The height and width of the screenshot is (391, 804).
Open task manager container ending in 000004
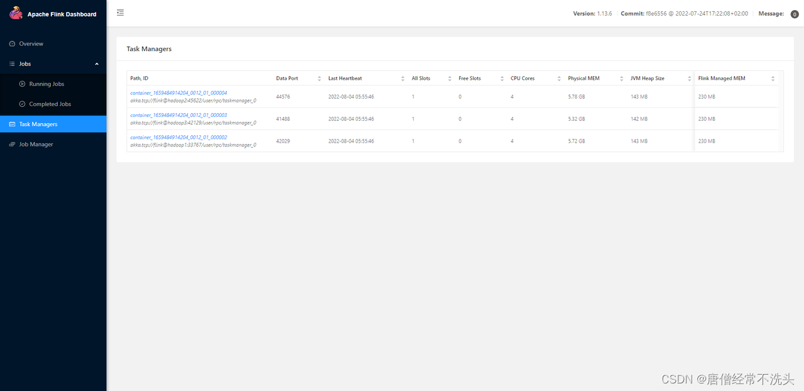(178, 93)
